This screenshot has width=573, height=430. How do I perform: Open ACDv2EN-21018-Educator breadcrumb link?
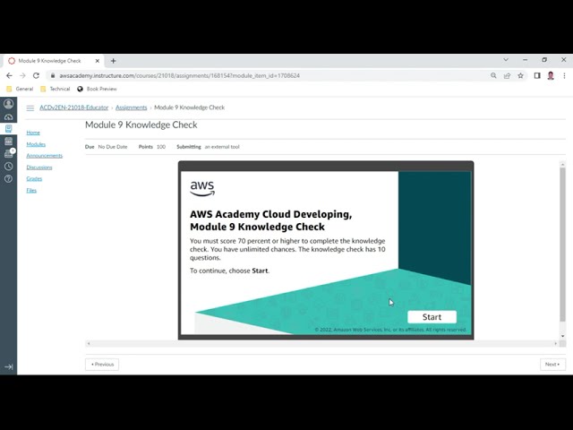[73, 107]
